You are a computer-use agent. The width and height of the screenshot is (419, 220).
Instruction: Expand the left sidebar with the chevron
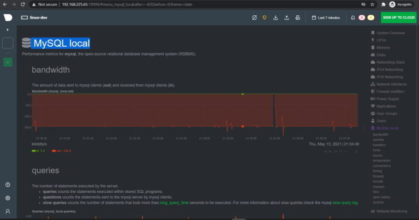[x=8, y=29]
